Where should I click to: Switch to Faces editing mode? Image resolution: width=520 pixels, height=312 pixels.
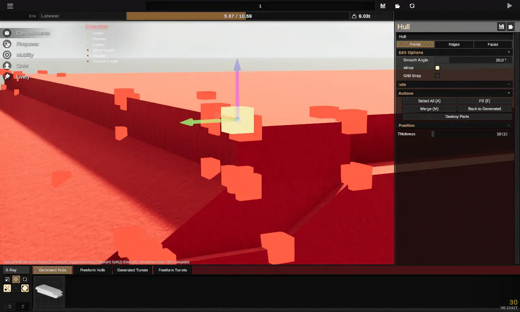493,44
